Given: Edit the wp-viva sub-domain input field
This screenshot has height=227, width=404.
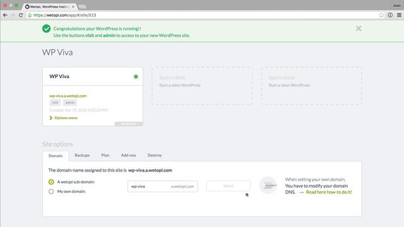Looking at the screenshot, I should pyautogui.click(x=163, y=187).
